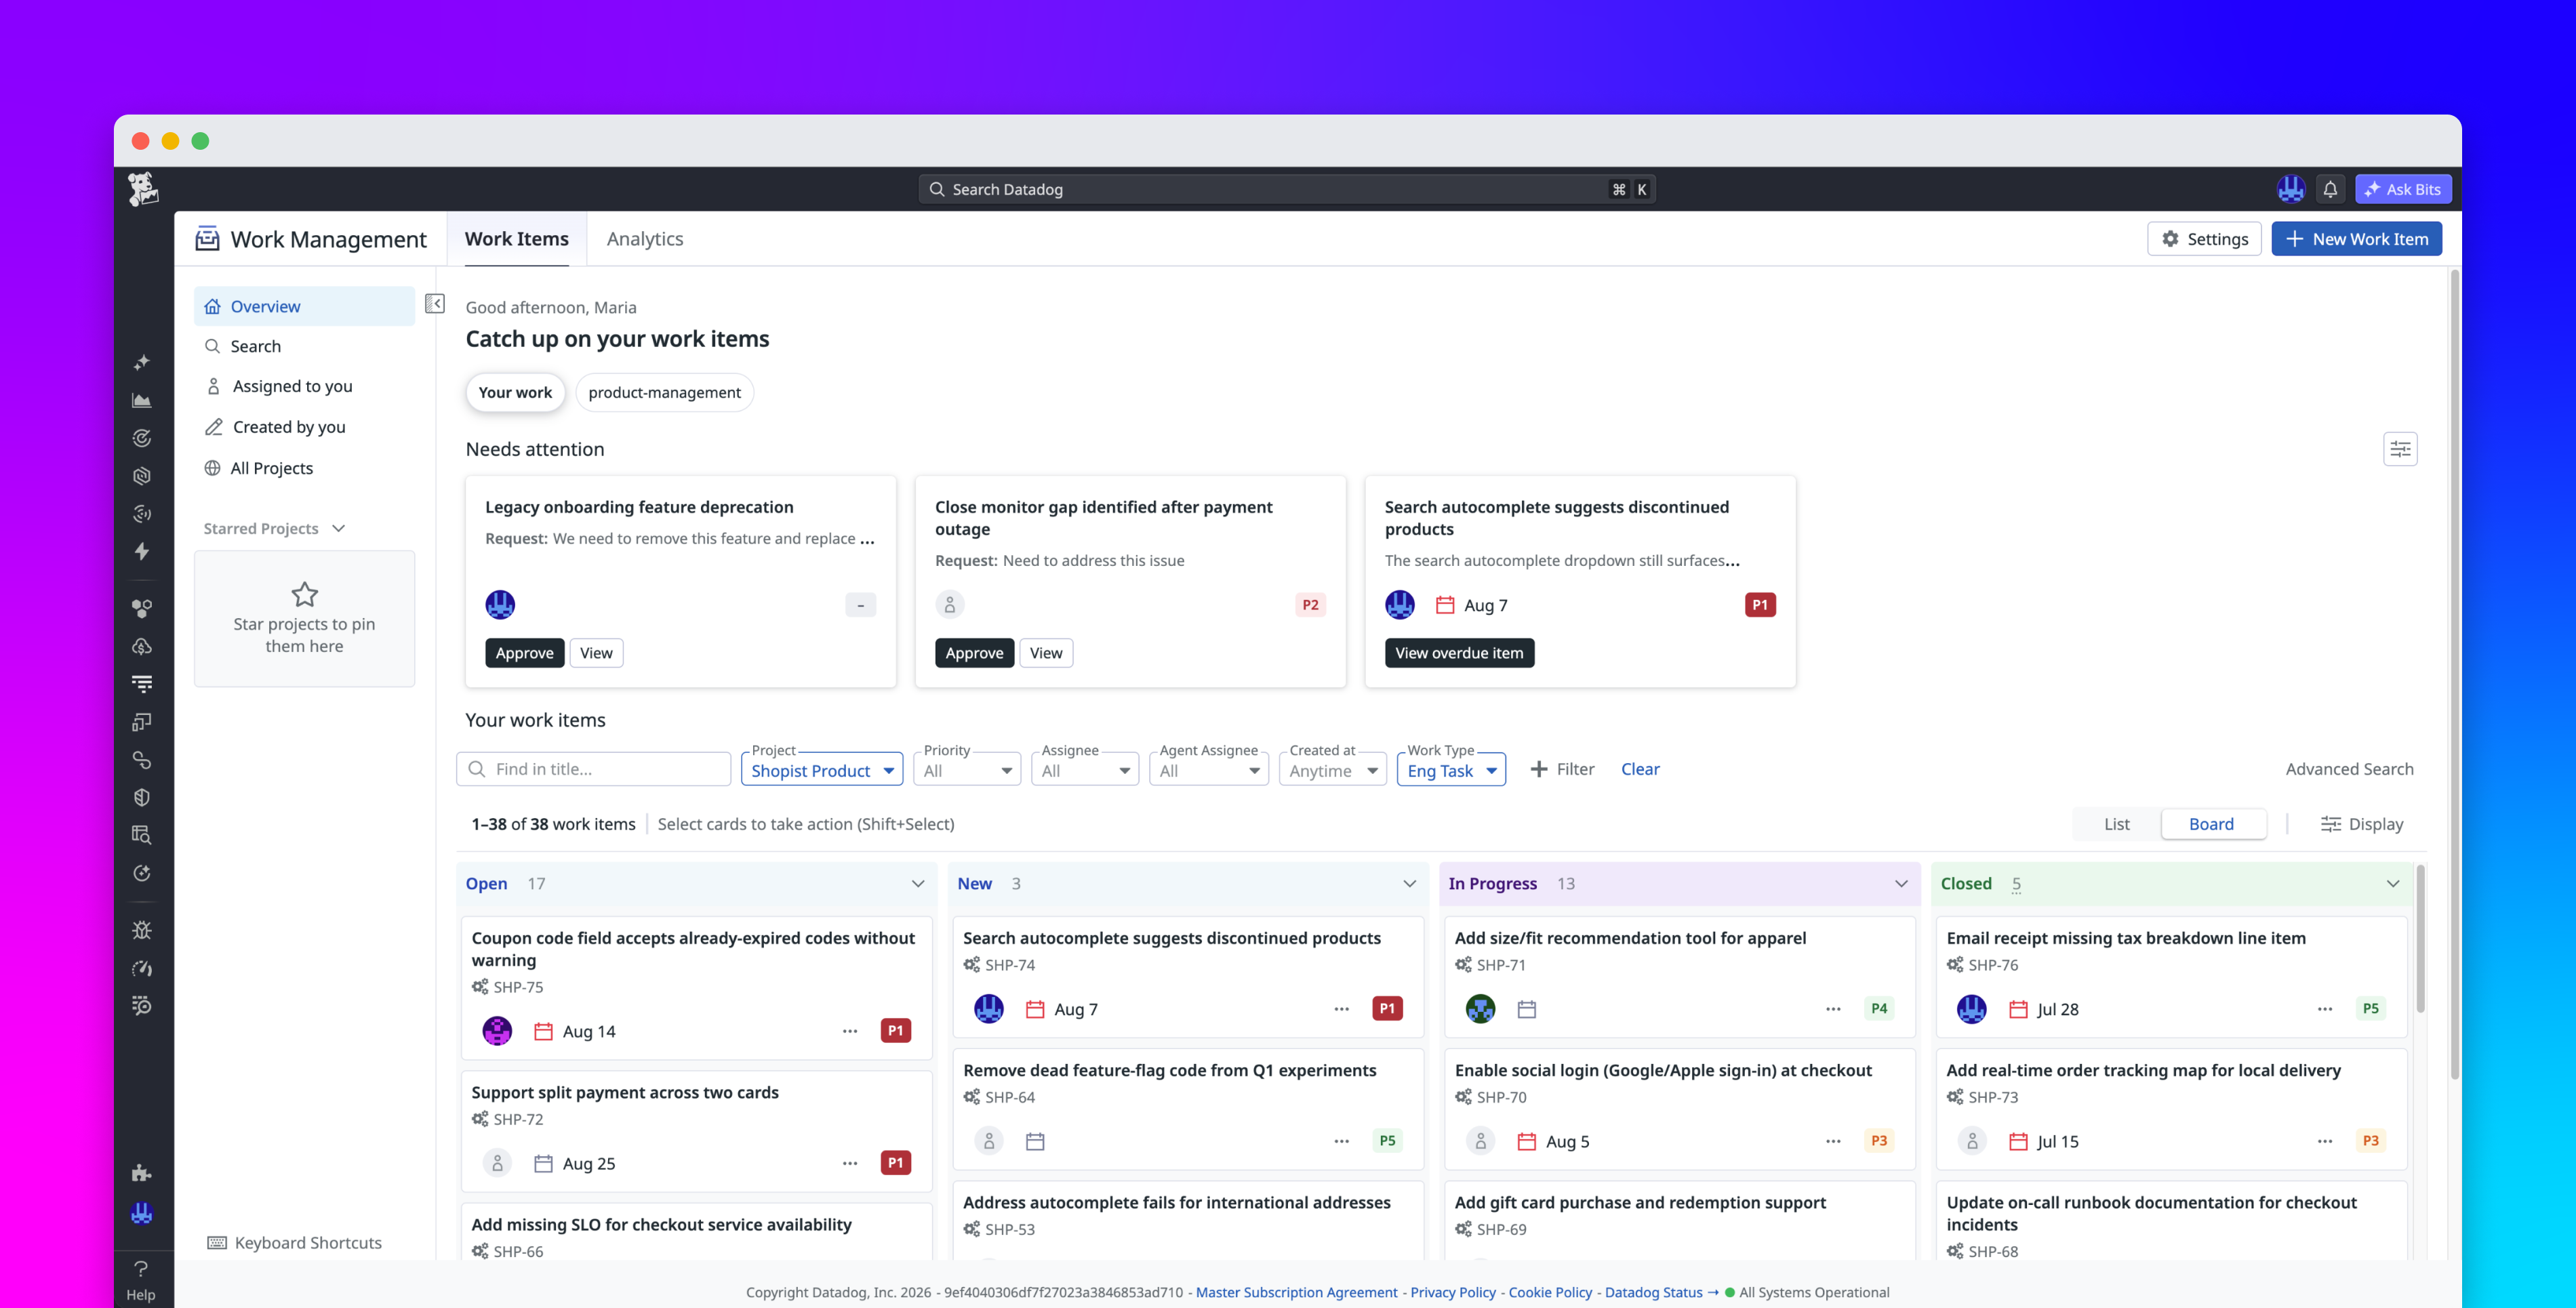This screenshot has height=1308, width=2576.
Task: Click View overdue item button
Action: click(x=1459, y=653)
